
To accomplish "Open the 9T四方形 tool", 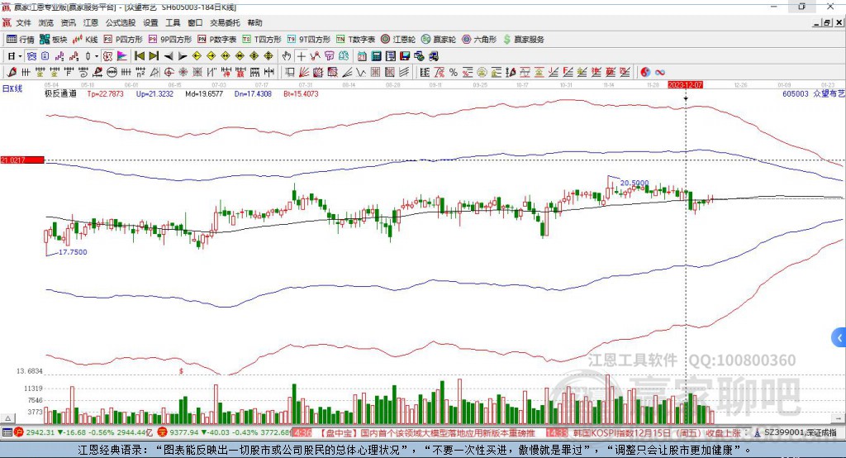I will pos(309,40).
